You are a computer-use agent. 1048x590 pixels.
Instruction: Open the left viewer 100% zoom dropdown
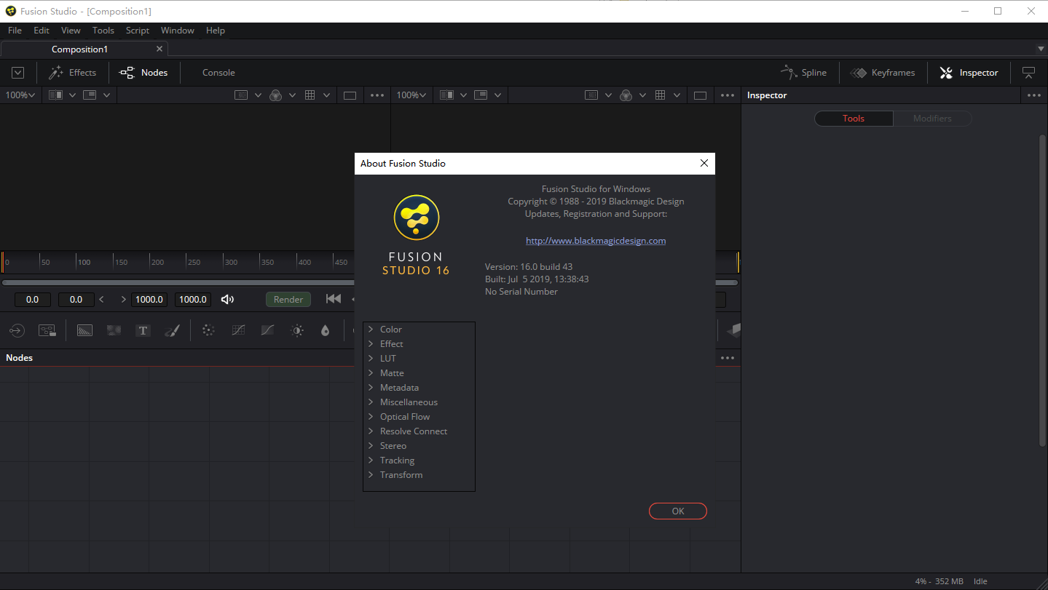pyautogui.click(x=20, y=95)
